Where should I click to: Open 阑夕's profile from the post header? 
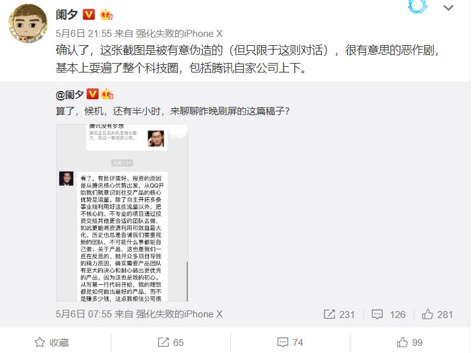[x=67, y=14]
